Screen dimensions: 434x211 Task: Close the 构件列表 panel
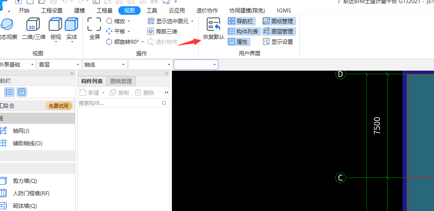167,73
